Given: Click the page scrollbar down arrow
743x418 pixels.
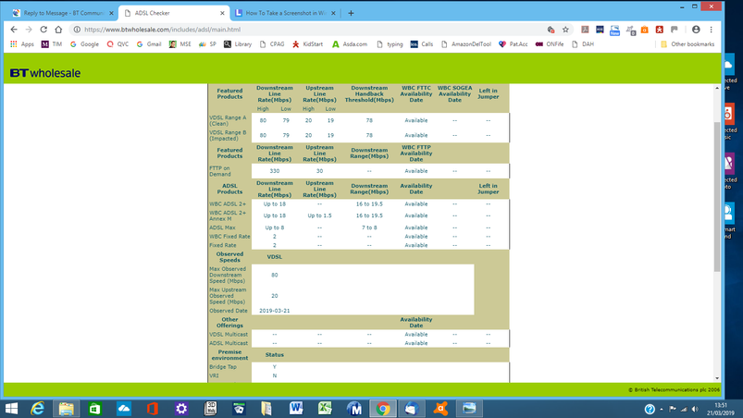Looking at the screenshot, I should click(717, 378).
